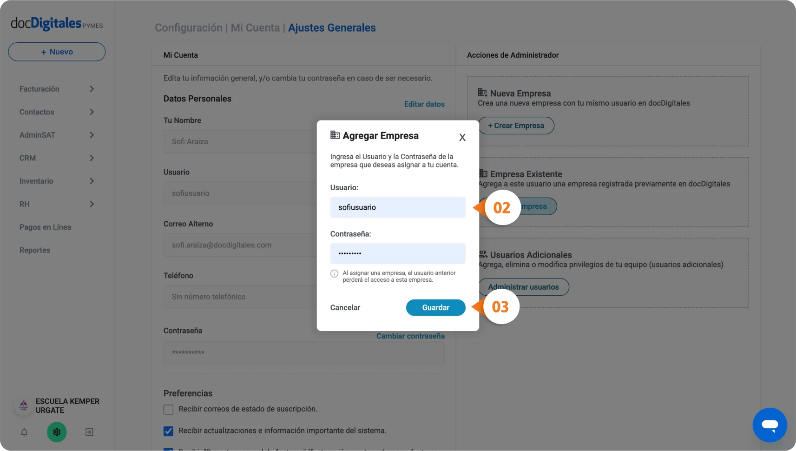Open the green settings gear icon
This screenshot has width=796, height=451.
(x=57, y=432)
